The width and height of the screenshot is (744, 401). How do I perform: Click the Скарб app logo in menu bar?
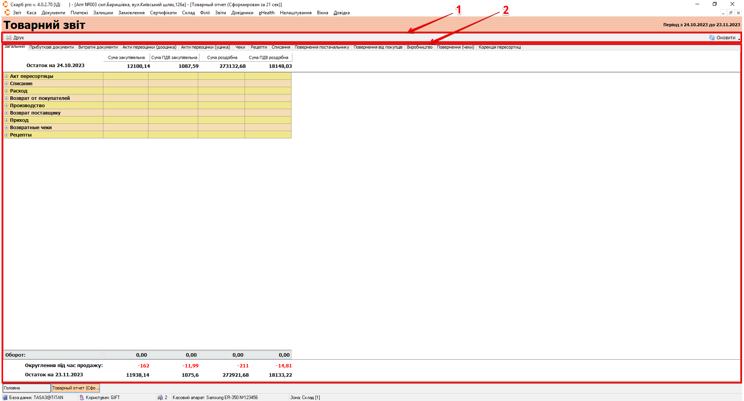(7, 13)
